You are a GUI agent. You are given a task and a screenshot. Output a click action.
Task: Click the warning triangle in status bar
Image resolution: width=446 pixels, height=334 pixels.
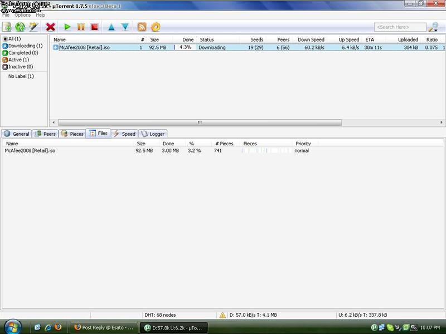222,315
